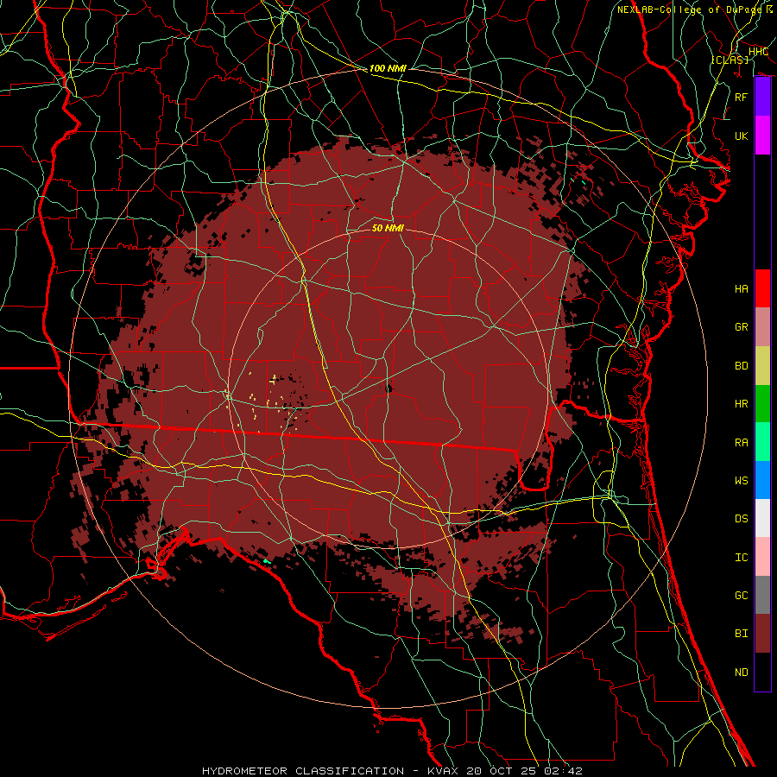Click the BI legend label

(741, 634)
